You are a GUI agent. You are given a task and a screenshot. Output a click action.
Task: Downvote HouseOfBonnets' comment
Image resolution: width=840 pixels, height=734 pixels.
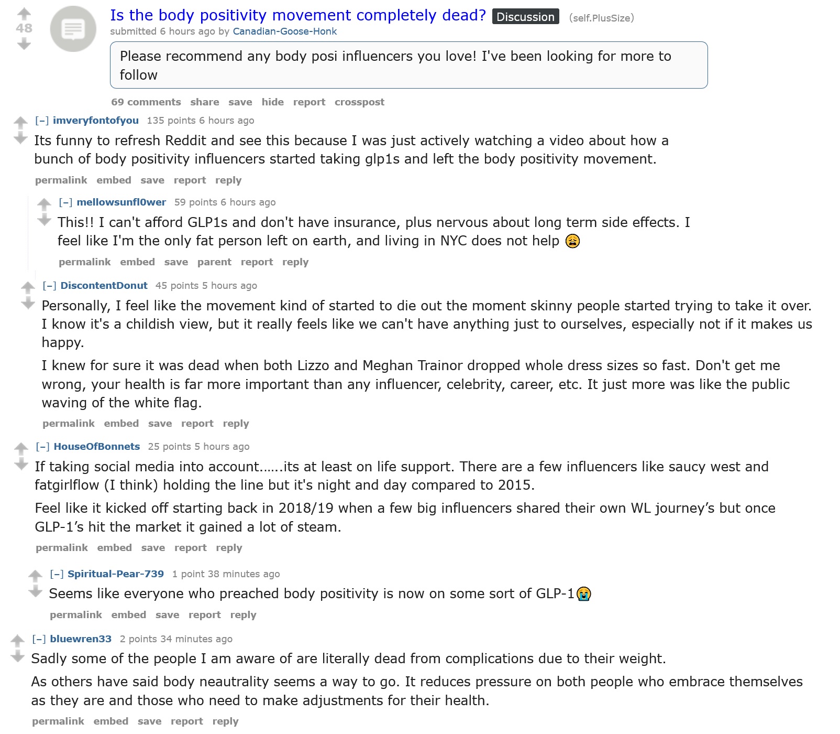point(21,464)
